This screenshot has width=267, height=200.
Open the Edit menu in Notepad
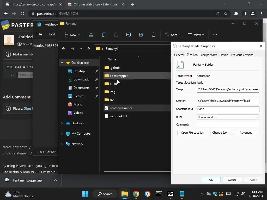coord(52,34)
